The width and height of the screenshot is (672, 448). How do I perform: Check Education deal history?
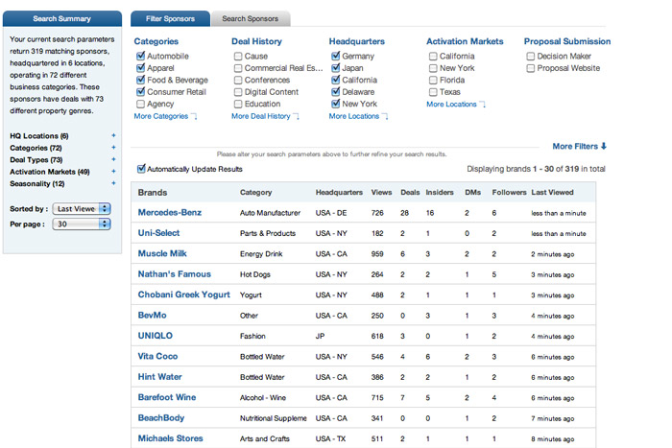click(x=238, y=104)
